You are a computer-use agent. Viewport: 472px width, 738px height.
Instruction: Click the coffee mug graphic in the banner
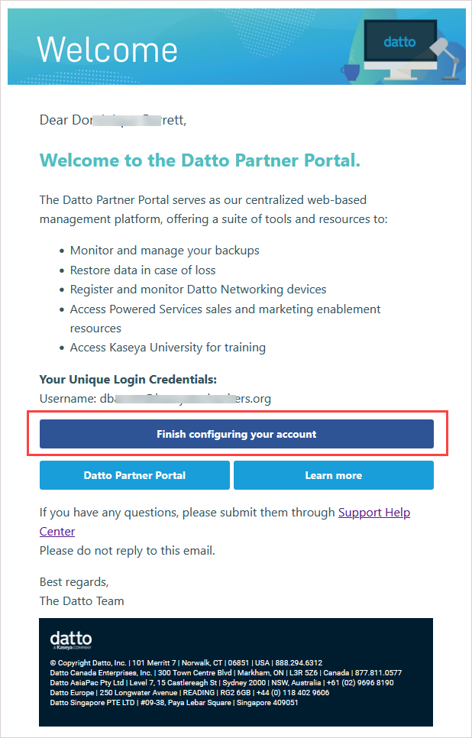351,72
